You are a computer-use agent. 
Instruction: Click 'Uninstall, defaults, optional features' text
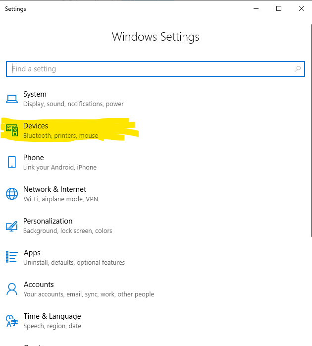74,263
